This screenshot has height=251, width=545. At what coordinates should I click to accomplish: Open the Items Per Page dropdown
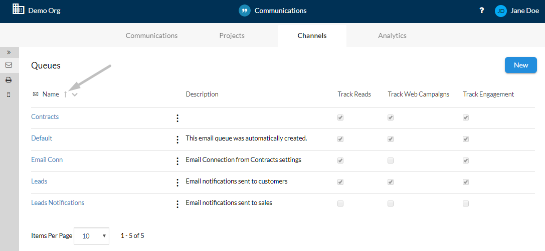point(91,236)
